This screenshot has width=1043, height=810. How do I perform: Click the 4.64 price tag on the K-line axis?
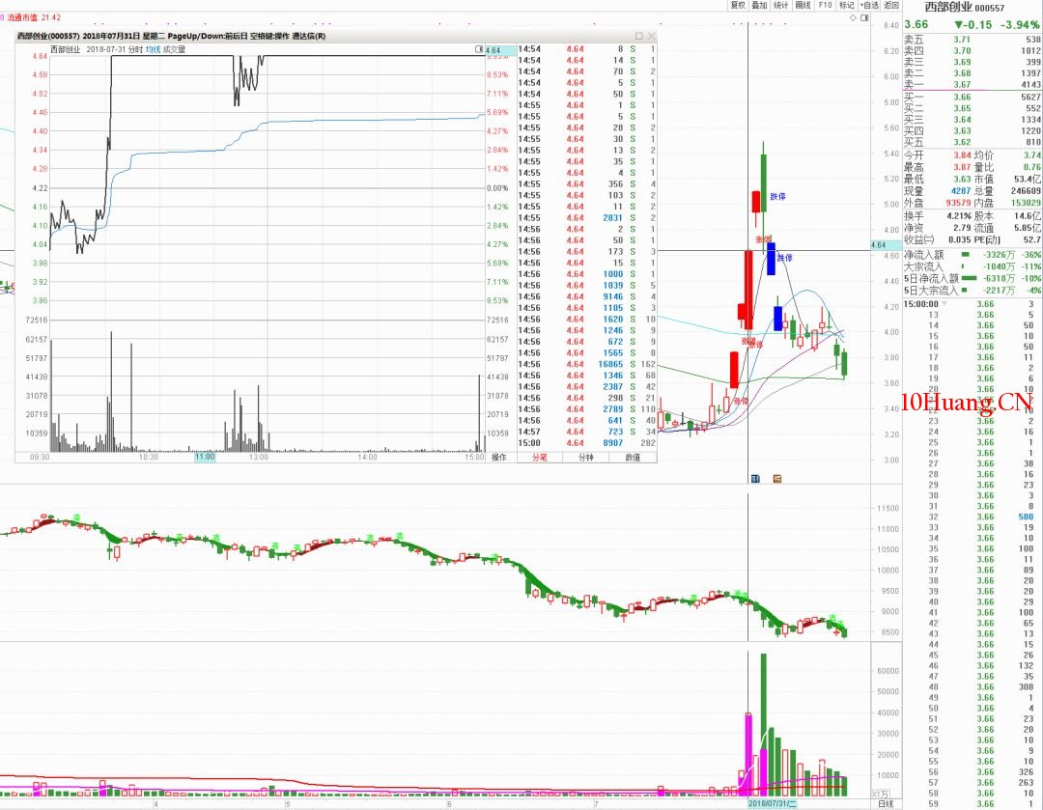(x=886, y=244)
